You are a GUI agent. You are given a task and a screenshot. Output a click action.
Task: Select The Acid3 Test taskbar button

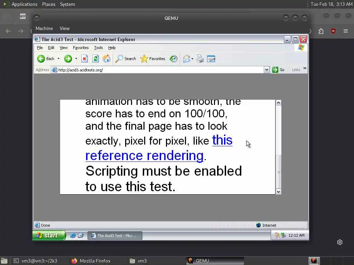coord(115,235)
